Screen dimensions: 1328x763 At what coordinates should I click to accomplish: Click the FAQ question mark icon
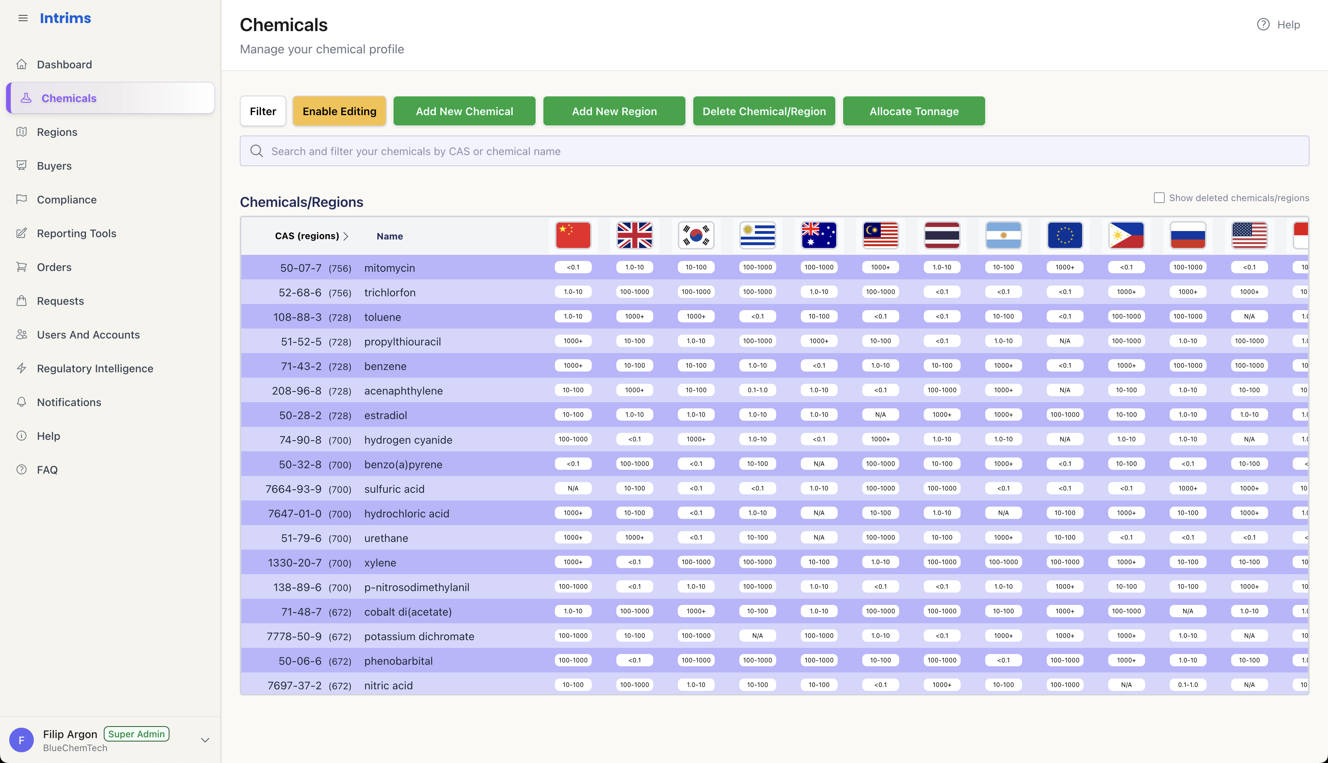point(22,470)
